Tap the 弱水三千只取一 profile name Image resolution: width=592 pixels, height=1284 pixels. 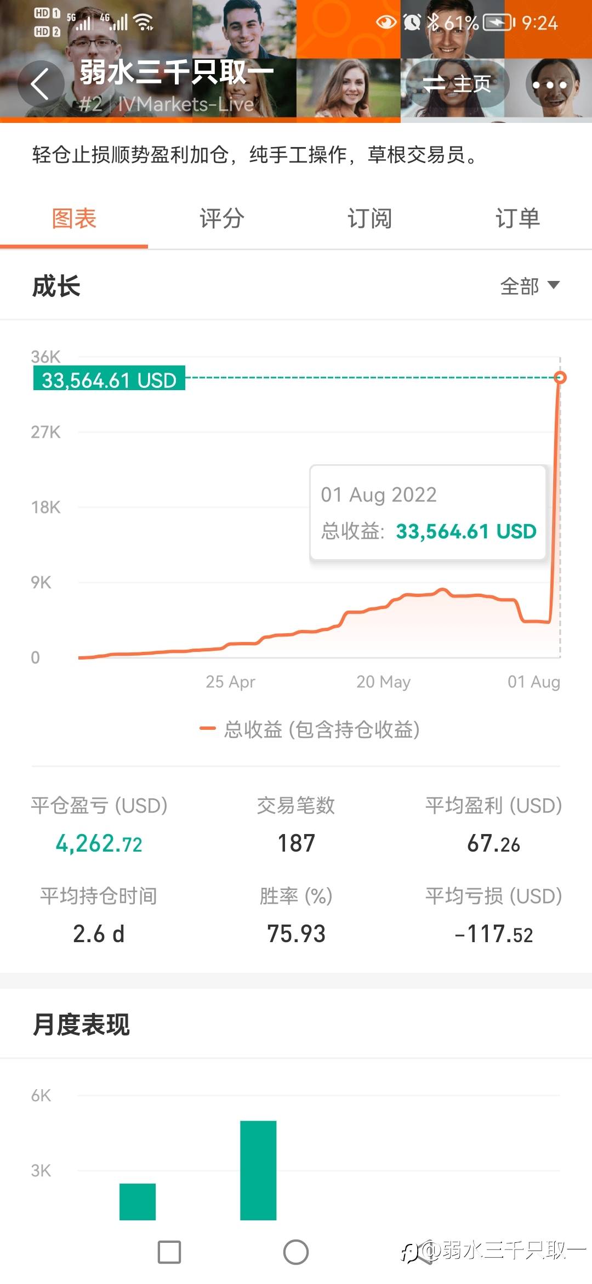[177, 72]
